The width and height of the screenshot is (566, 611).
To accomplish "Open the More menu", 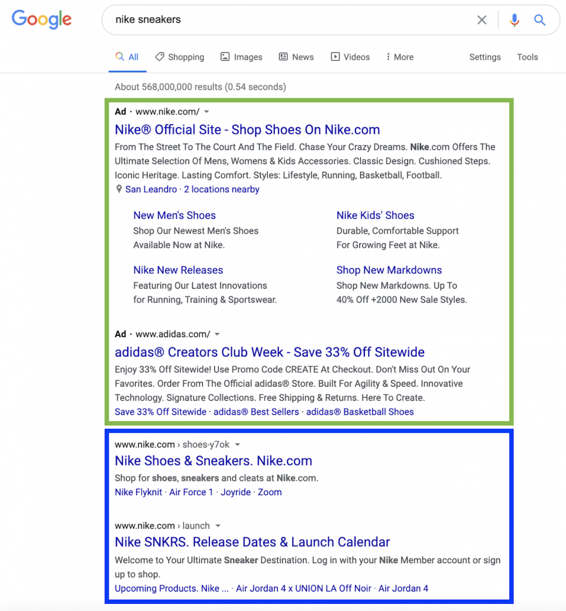I will [x=400, y=57].
